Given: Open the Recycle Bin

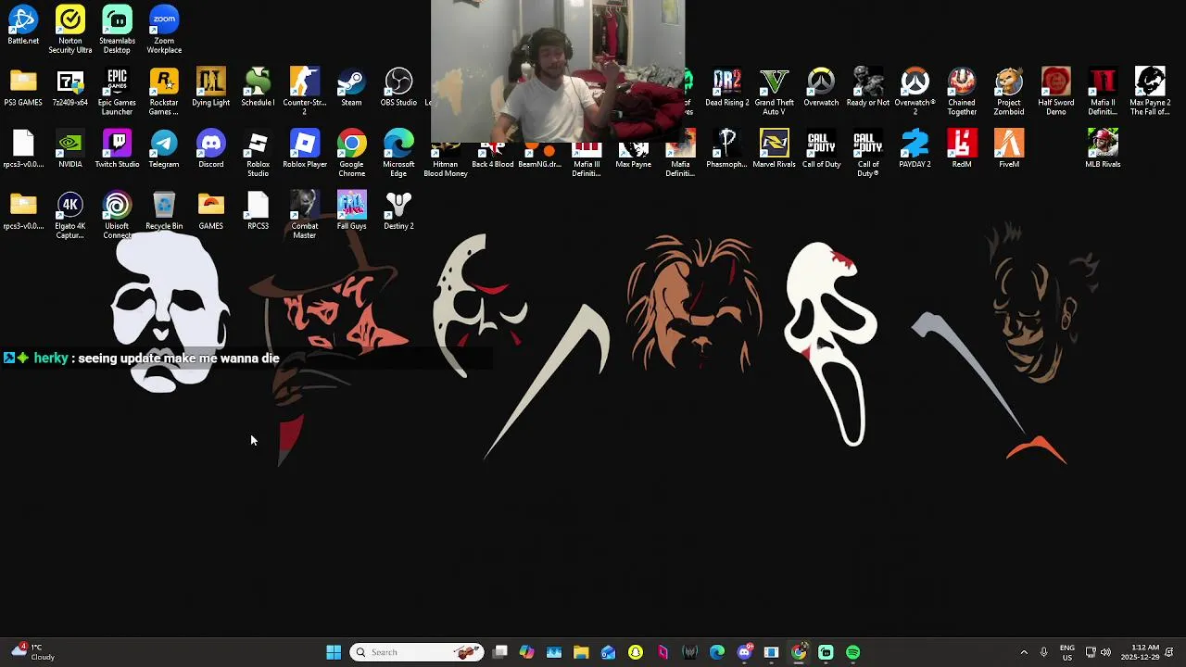Looking at the screenshot, I should point(164,211).
